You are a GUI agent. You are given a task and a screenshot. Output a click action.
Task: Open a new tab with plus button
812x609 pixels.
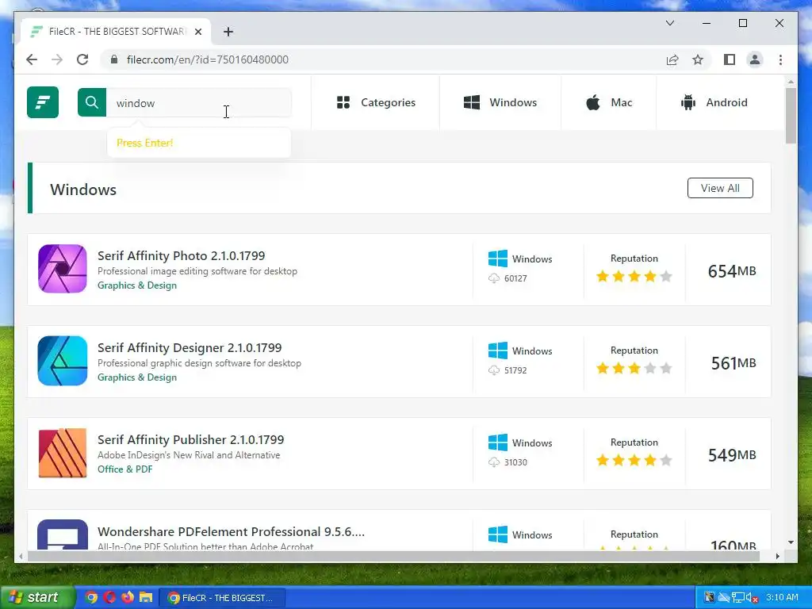pyautogui.click(x=228, y=32)
